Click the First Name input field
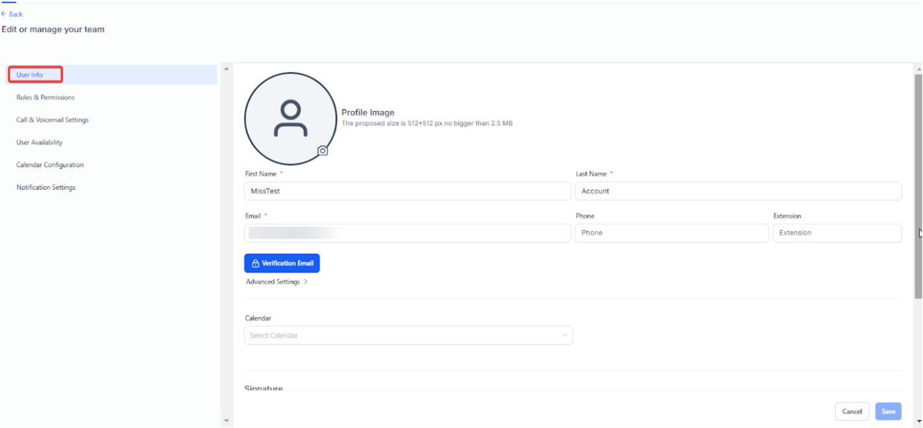The width and height of the screenshot is (923, 428). [407, 191]
